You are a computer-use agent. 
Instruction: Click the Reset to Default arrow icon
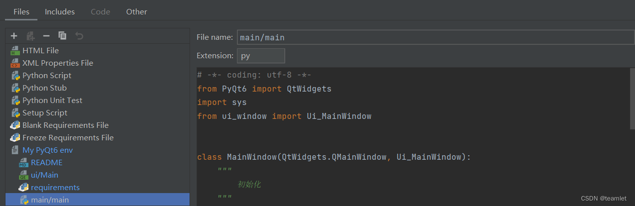pyautogui.click(x=79, y=35)
